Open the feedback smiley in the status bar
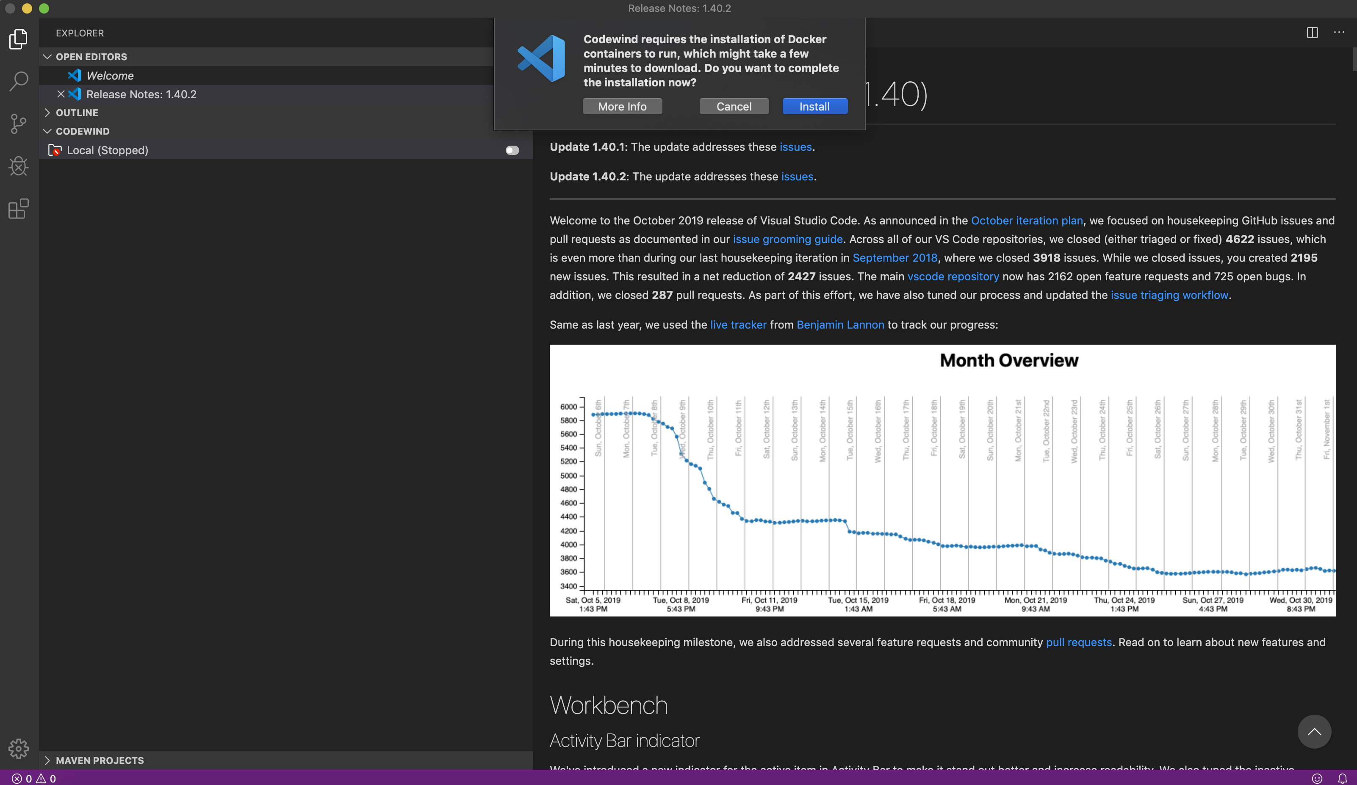Screen dimensions: 1357x785 [1318, 779]
